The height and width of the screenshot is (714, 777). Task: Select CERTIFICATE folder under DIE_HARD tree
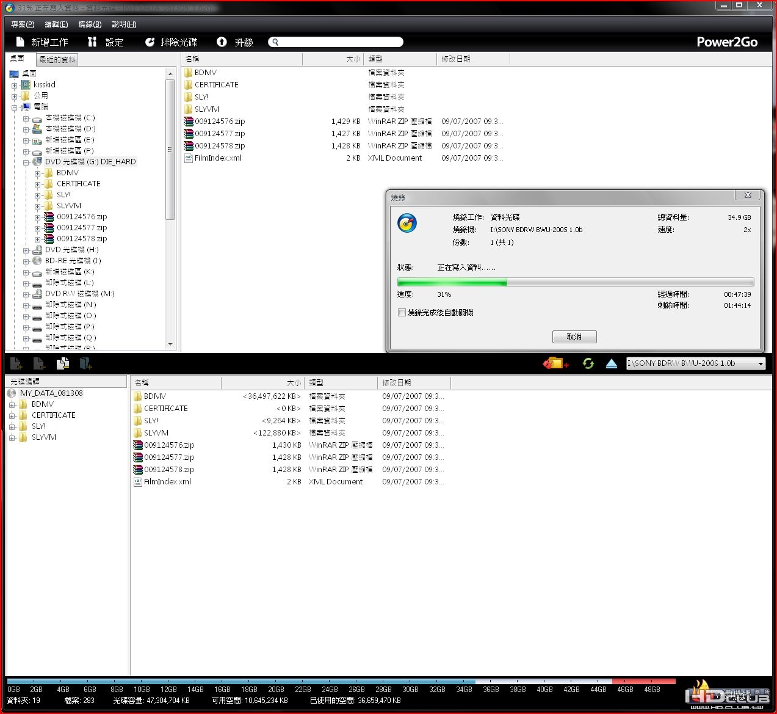[78, 184]
